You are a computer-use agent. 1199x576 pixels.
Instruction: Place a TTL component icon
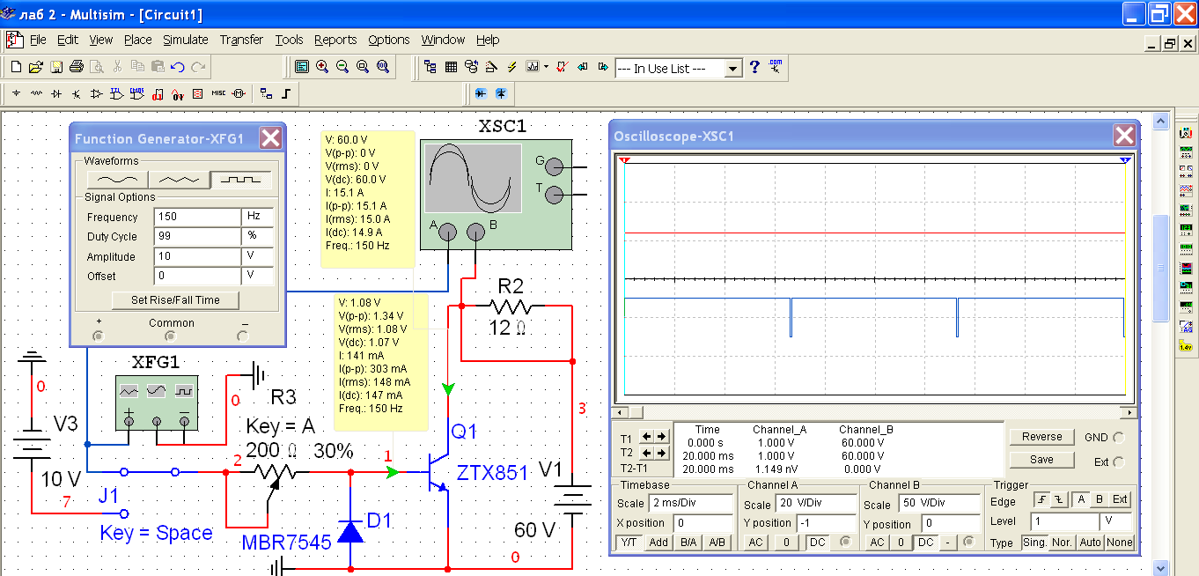(x=117, y=93)
